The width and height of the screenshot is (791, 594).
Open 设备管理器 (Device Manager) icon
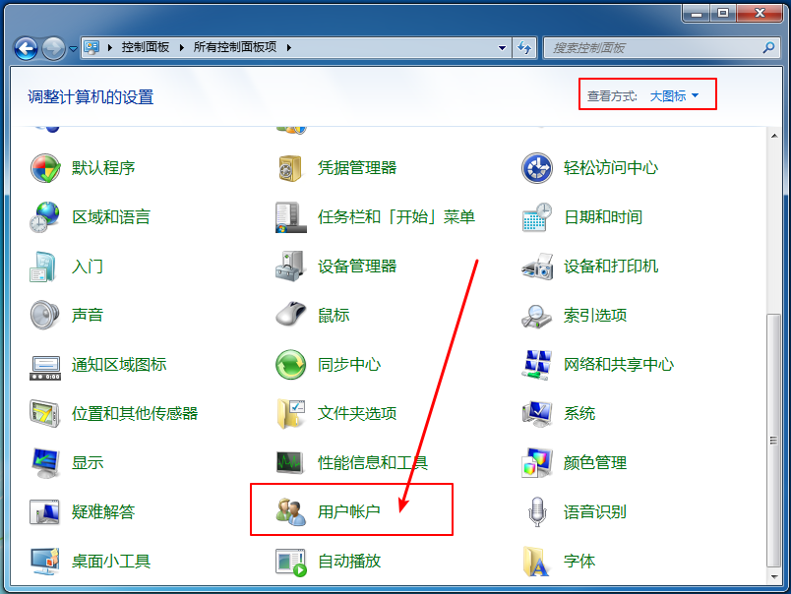(291, 266)
